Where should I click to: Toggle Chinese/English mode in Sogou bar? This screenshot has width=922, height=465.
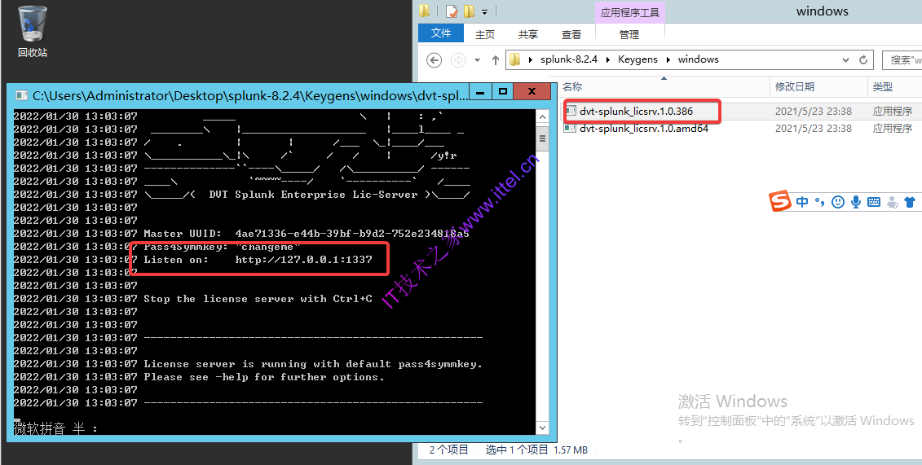click(x=802, y=202)
